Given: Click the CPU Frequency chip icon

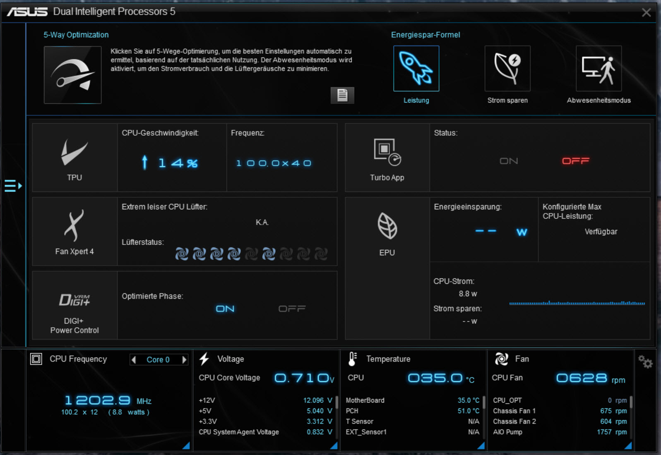Looking at the screenshot, I should click(x=36, y=359).
